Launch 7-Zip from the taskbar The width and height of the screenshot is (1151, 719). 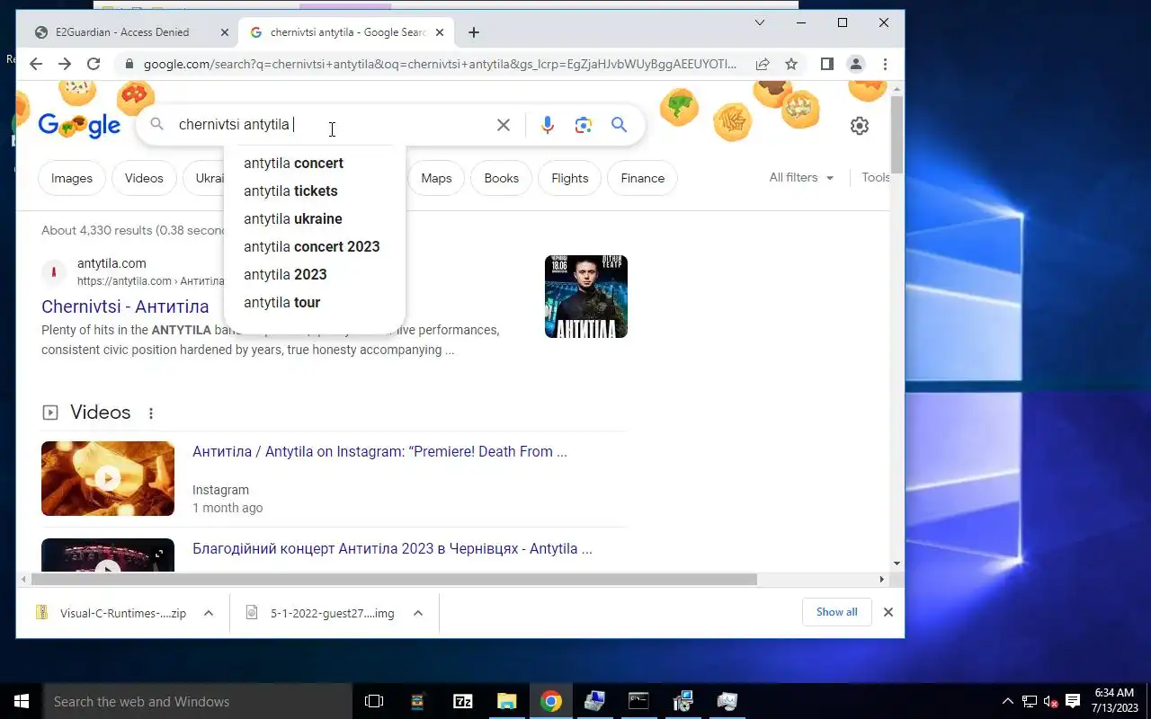(x=463, y=701)
